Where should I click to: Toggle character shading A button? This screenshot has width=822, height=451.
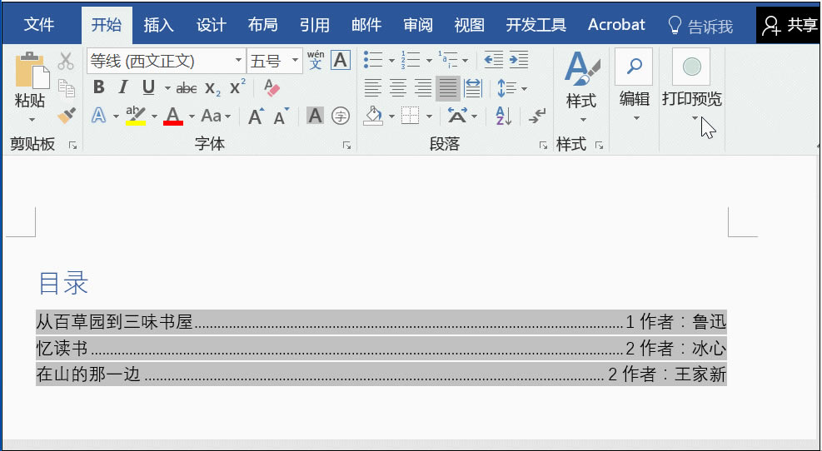[x=315, y=116]
